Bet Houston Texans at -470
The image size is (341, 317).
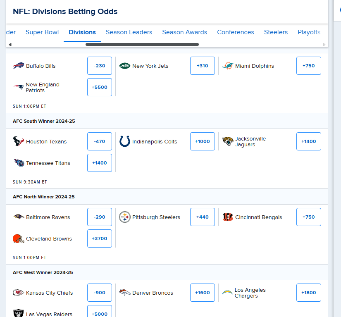100,141
